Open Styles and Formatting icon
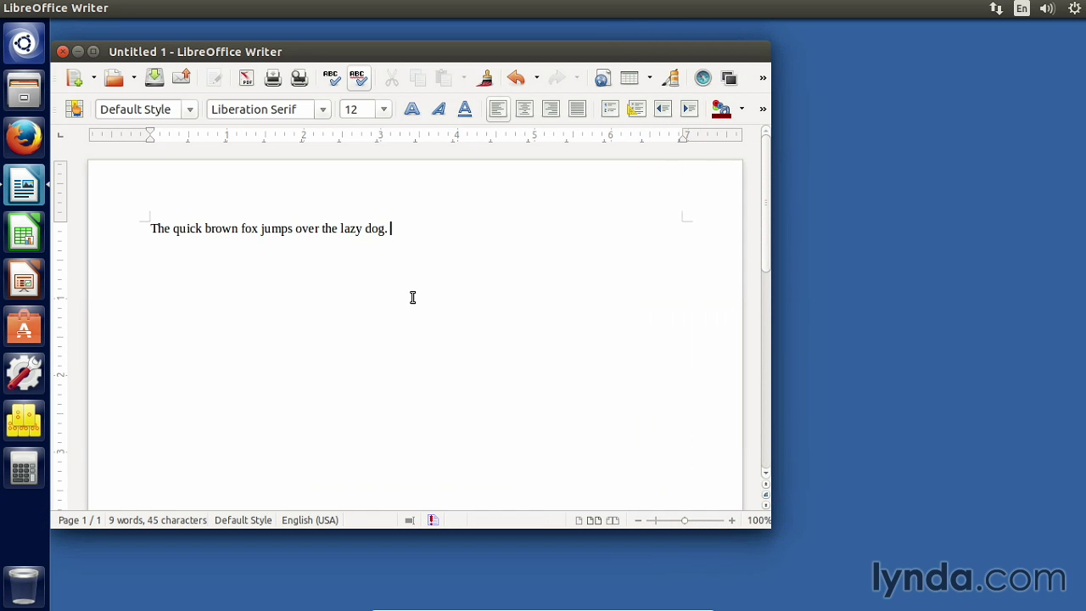Screen dimensions: 1086x611 [x=75, y=109]
